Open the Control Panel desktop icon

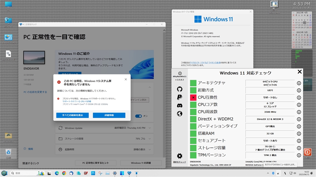(x=8, y=39)
